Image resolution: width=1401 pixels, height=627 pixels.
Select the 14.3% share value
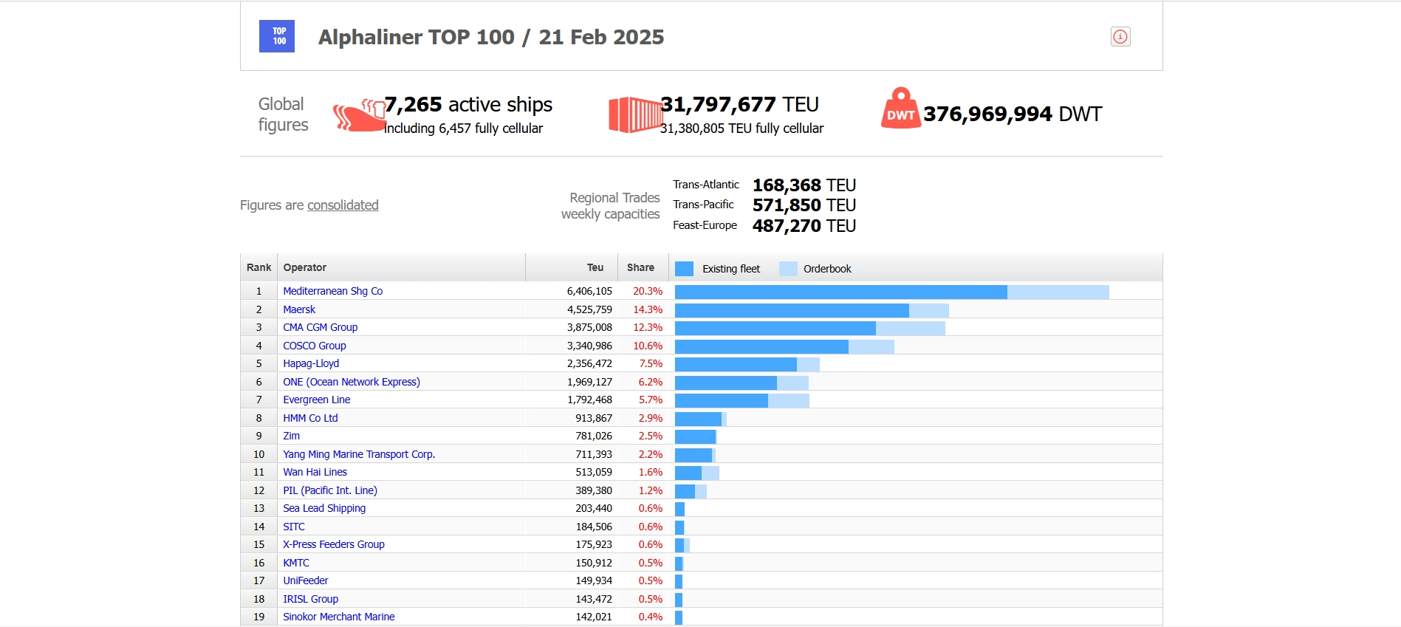click(648, 309)
